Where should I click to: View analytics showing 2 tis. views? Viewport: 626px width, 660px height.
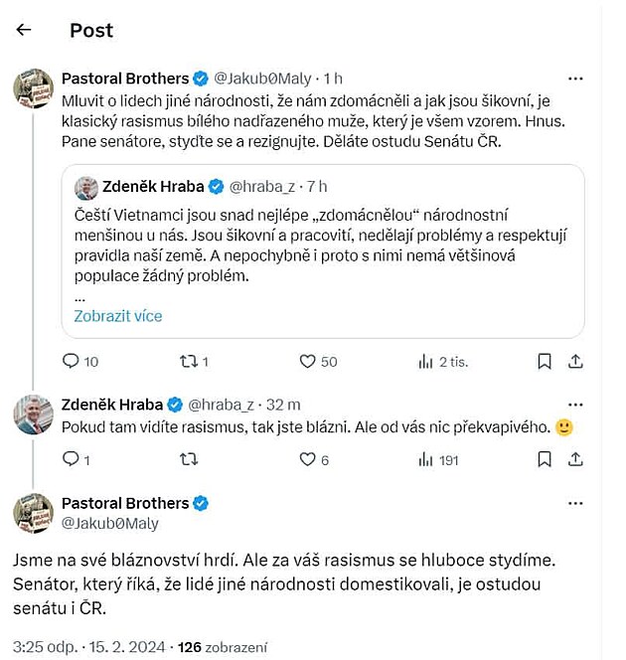pos(427,362)
